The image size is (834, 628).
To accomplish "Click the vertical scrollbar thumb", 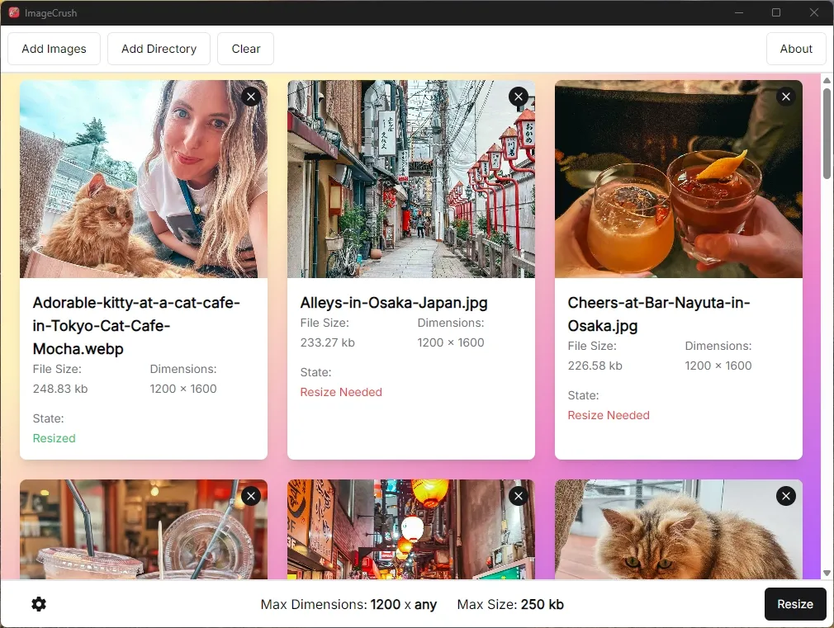I will pos(827,134).
